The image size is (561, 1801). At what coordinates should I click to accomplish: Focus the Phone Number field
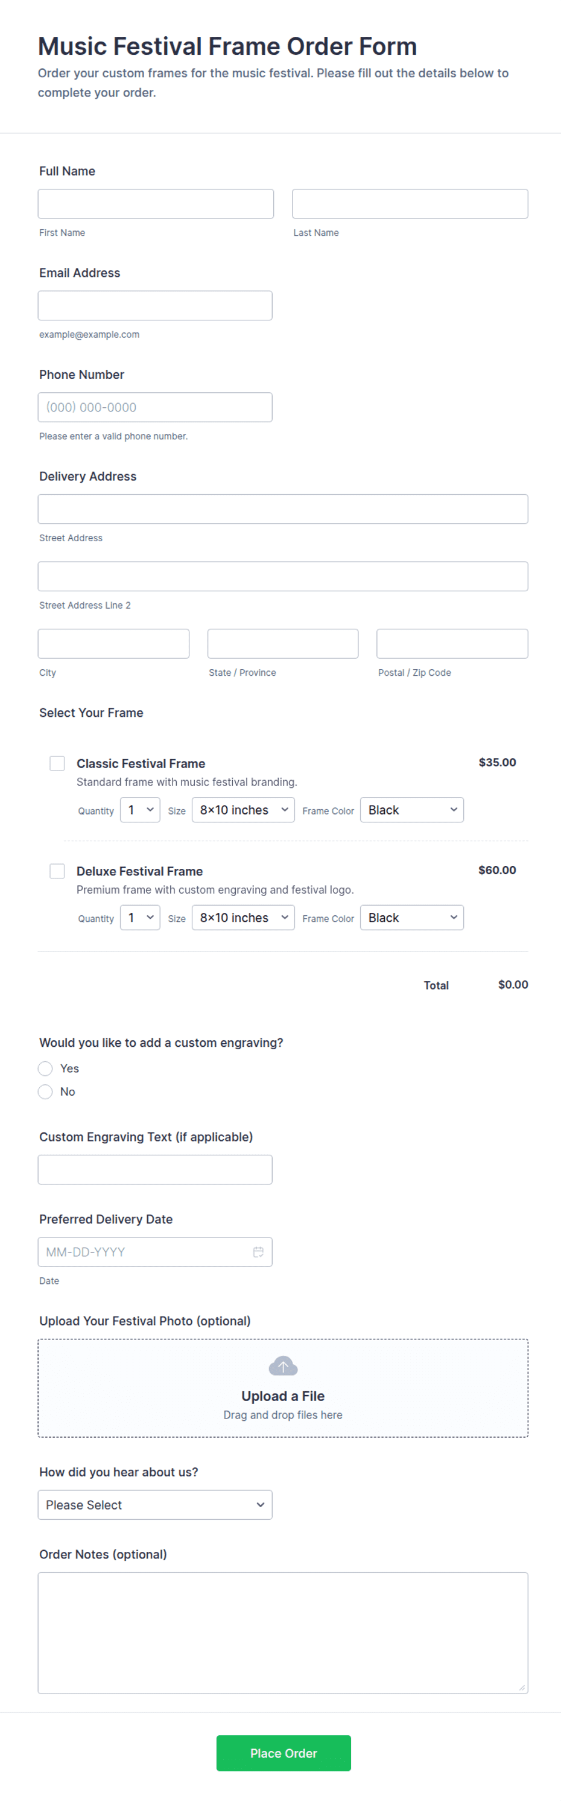[x=155, y=407]
